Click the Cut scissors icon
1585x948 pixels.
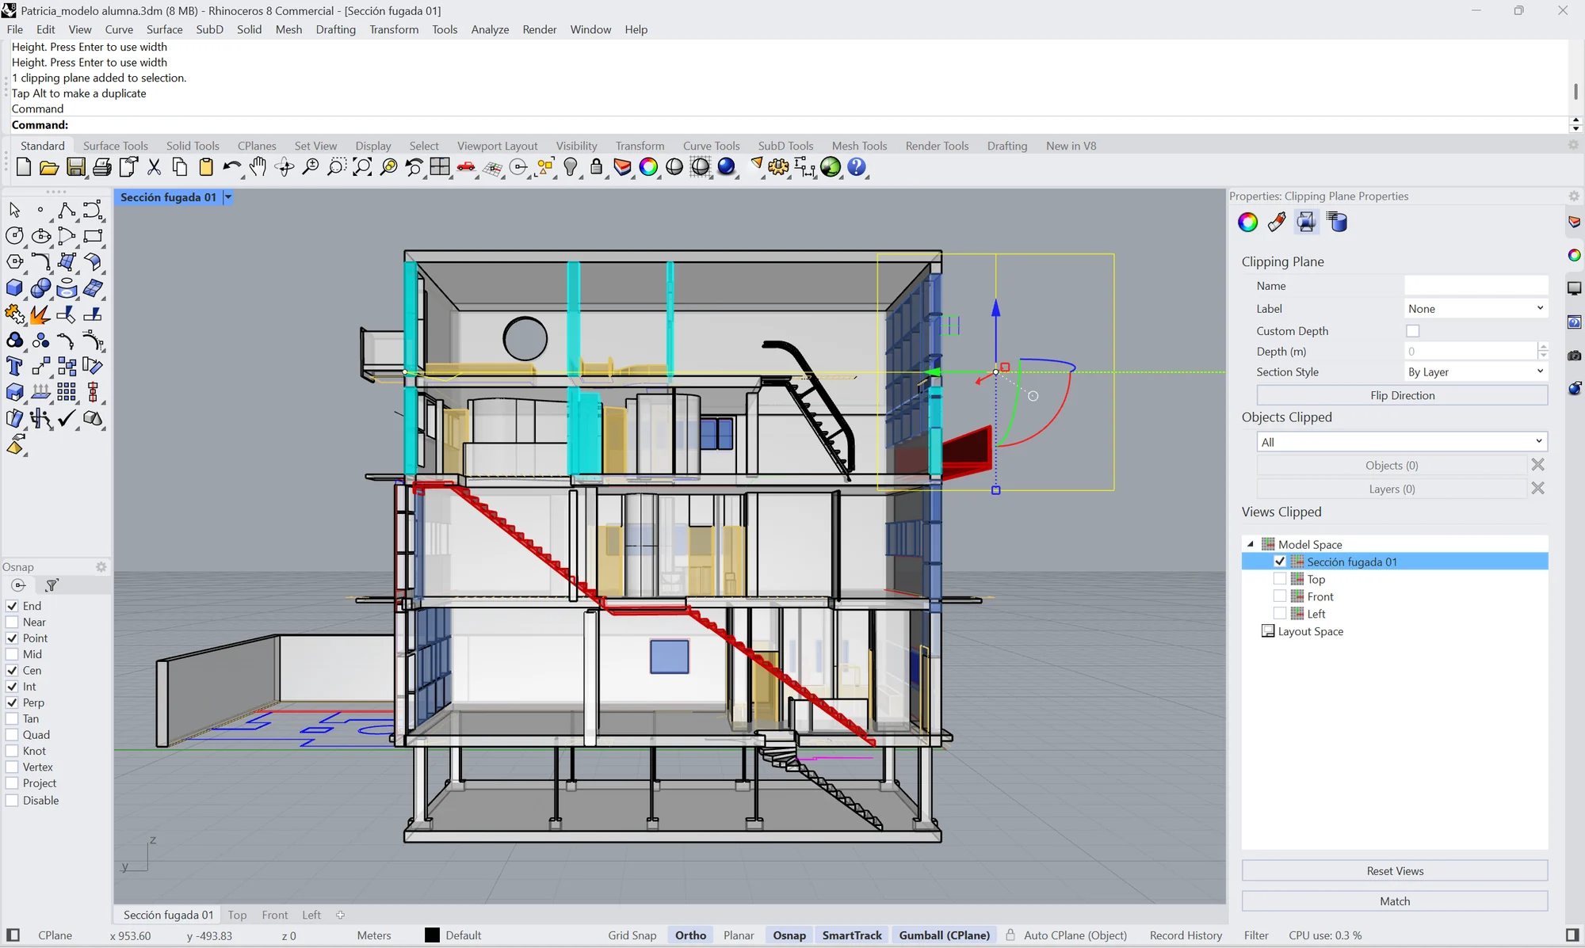[154, 167]
